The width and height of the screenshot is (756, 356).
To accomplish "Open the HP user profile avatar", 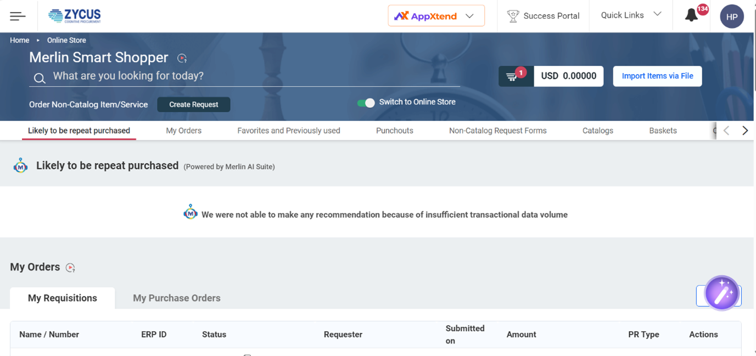I will click(x=731, y=17).
